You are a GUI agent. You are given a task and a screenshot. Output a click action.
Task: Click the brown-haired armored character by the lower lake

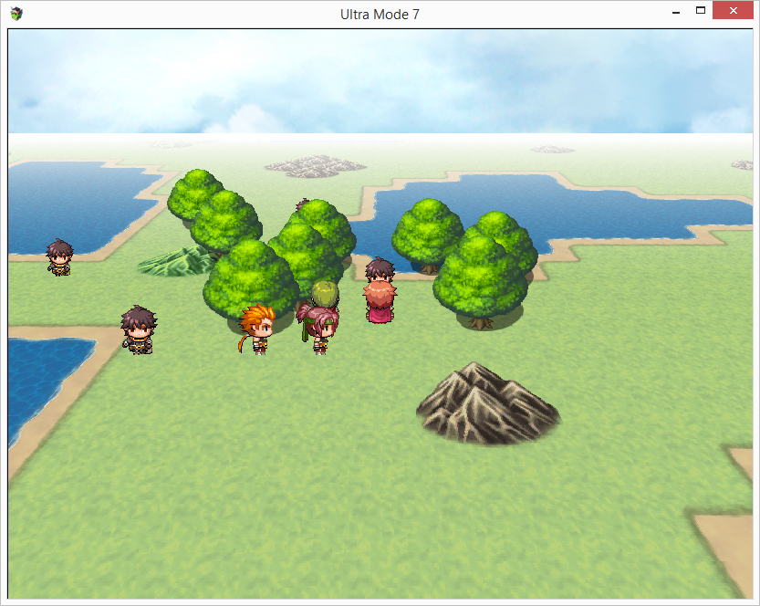[139, 329]
